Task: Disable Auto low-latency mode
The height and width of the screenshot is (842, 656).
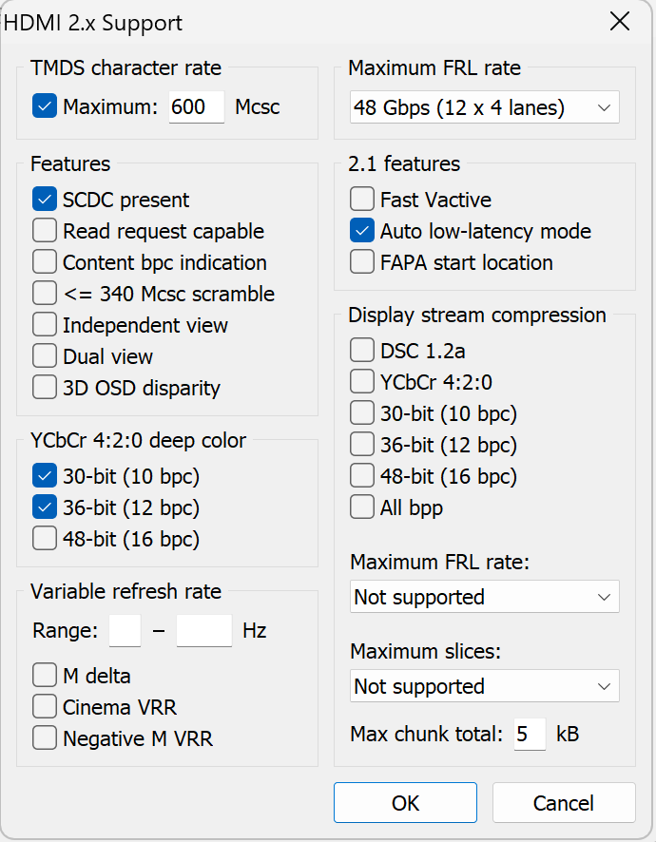Action: click(362, 231)
